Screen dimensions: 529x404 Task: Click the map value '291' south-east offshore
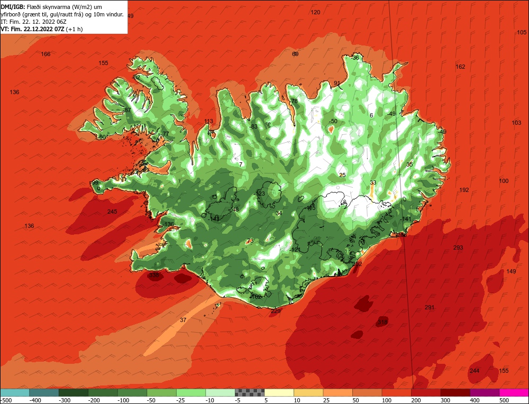click(x=430, y=308)
